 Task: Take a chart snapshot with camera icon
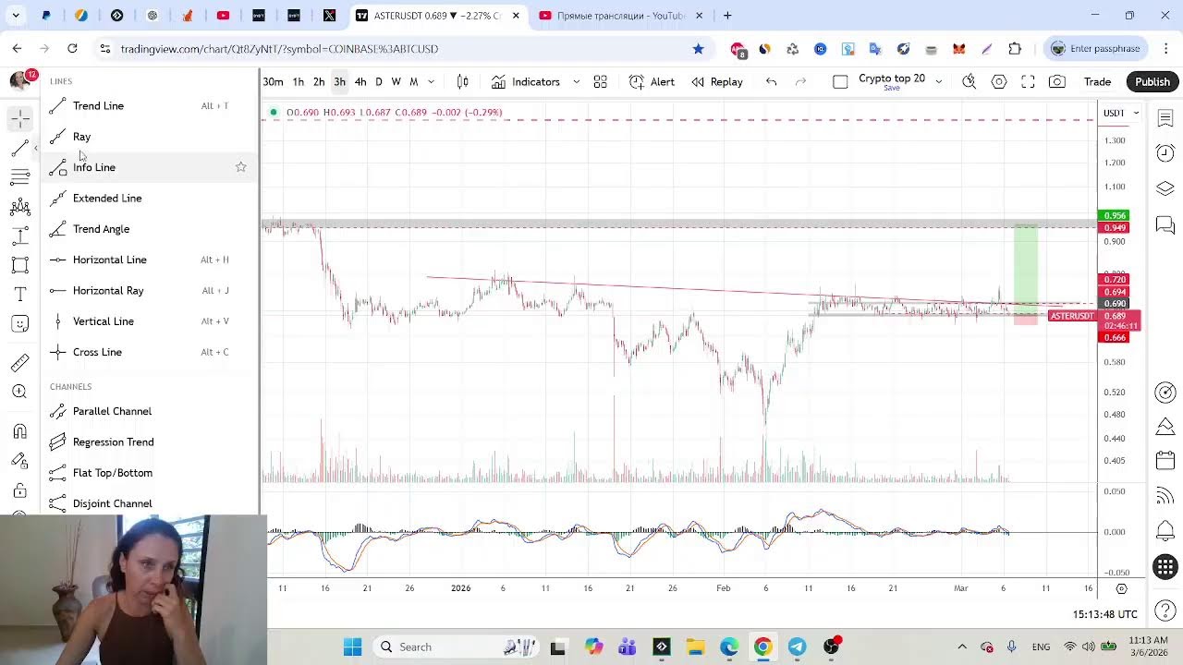pos(1057,82)
